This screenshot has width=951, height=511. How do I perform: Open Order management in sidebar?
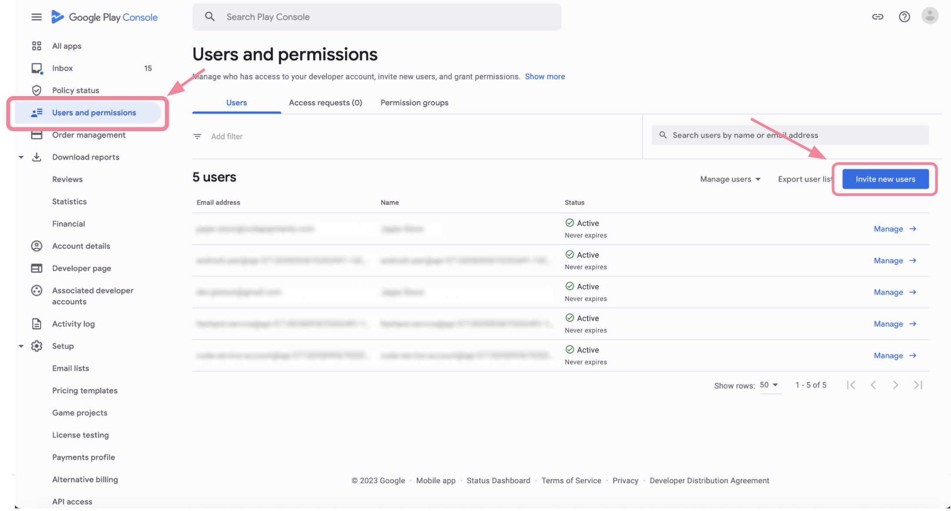(89, 135)
